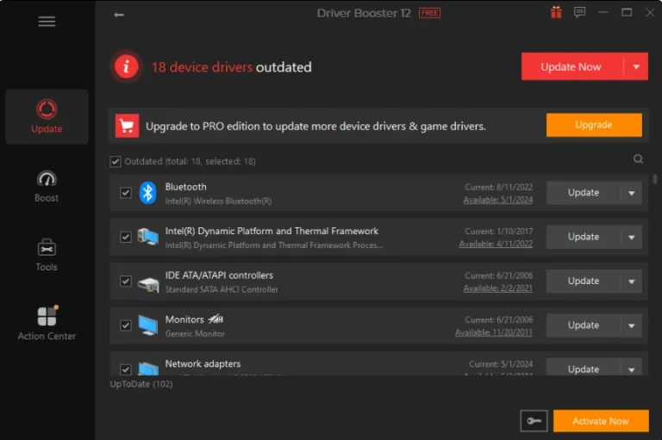The image size is (662, 440).
Task: Click the shopping cart icon
Action: [127, 126]
